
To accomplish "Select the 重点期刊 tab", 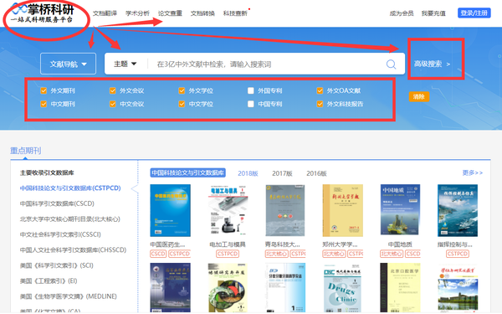I will click(26, 151).
